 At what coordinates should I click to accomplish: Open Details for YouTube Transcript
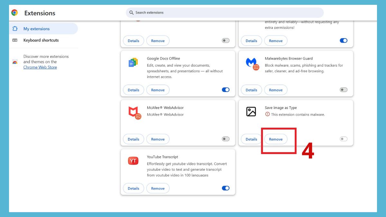[133, 188]
